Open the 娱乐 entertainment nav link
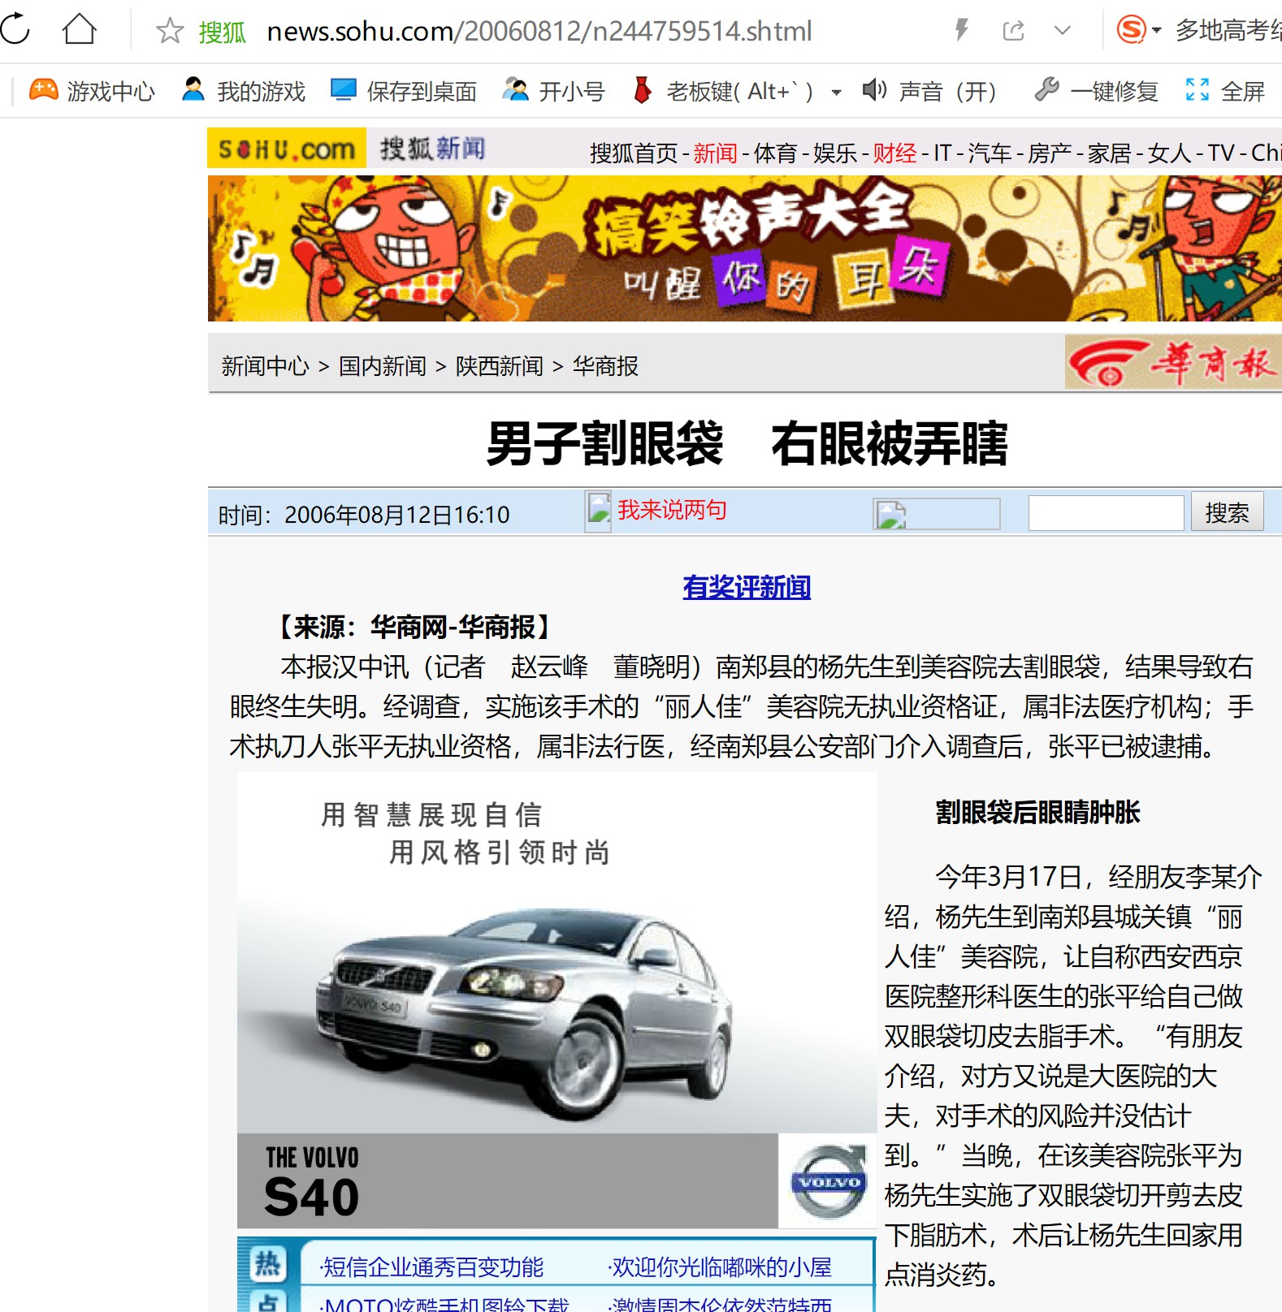Screen dimensions: 1282x1312 835,153
